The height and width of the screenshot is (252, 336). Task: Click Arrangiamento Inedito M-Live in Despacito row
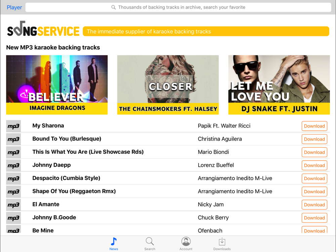coord(235,178)
